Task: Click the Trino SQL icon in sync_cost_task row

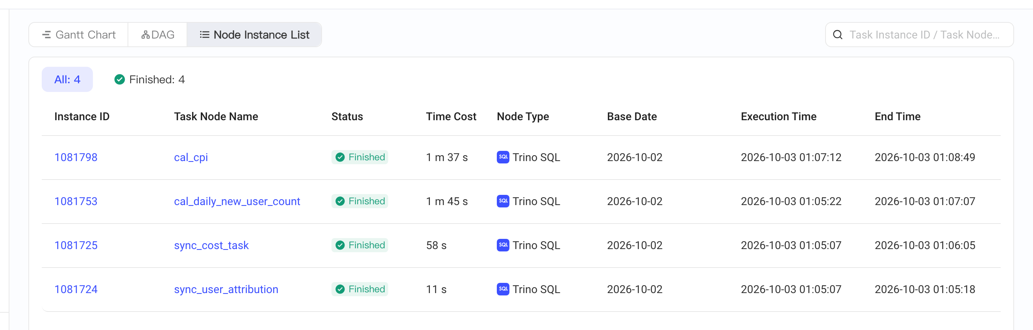Action: point(503,245)
